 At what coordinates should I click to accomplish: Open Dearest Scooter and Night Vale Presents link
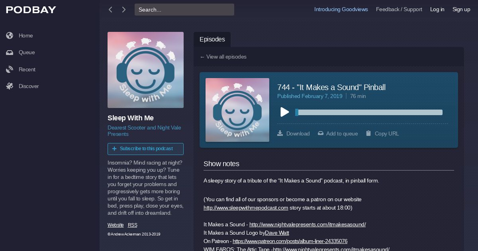[144, 131]
